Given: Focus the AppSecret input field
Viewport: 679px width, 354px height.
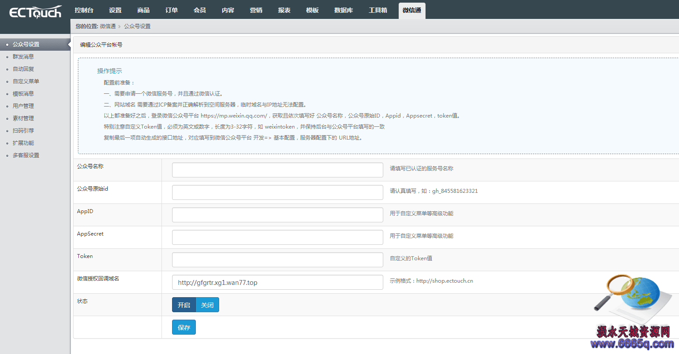Looking at the screenshot, I should click(x=278, y=237).
